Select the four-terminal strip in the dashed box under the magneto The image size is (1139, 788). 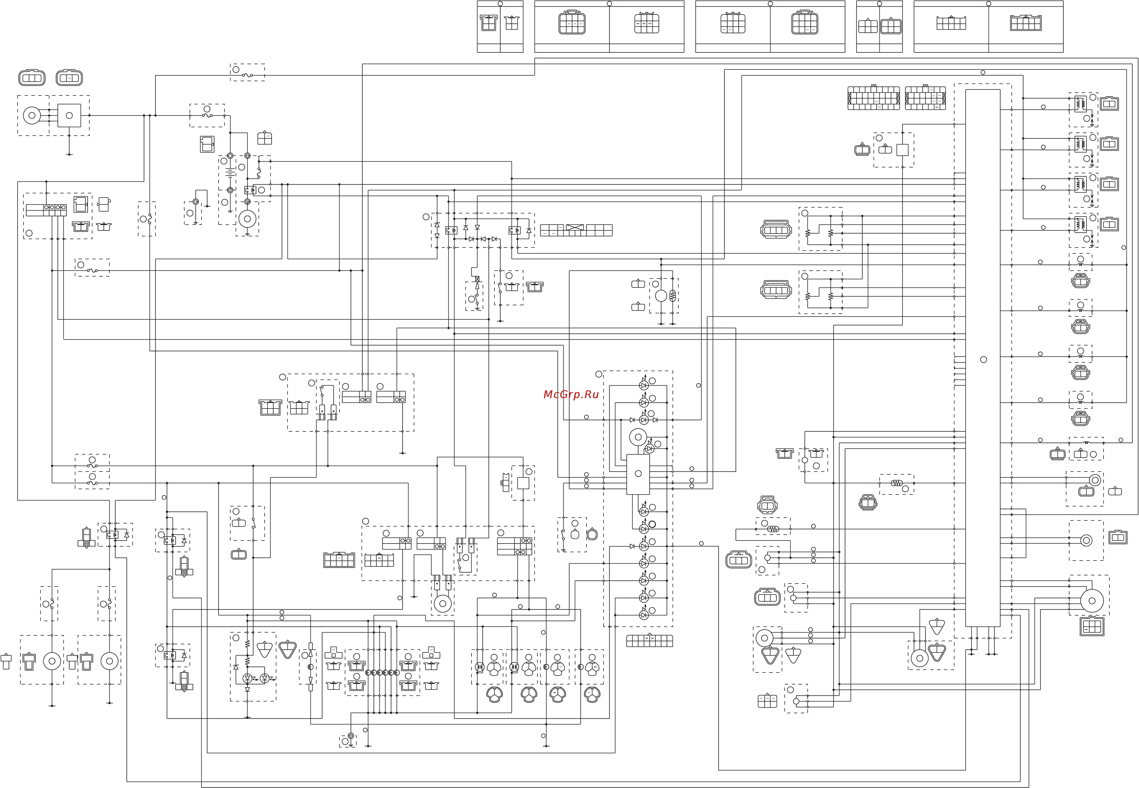point(46,210)
